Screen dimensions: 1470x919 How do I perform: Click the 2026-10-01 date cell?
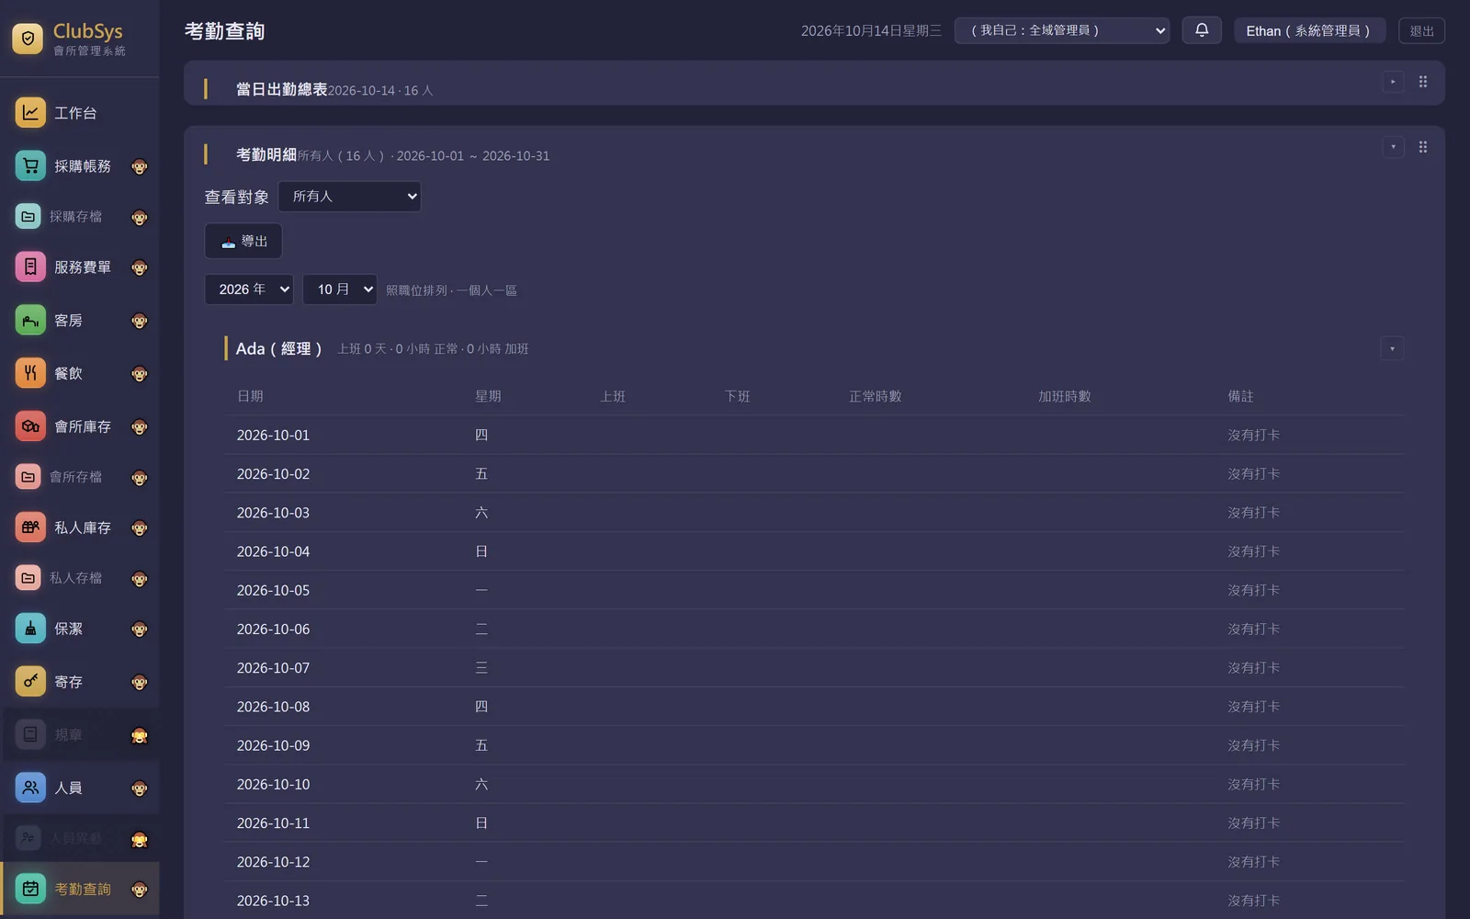(x=273, y=435)
